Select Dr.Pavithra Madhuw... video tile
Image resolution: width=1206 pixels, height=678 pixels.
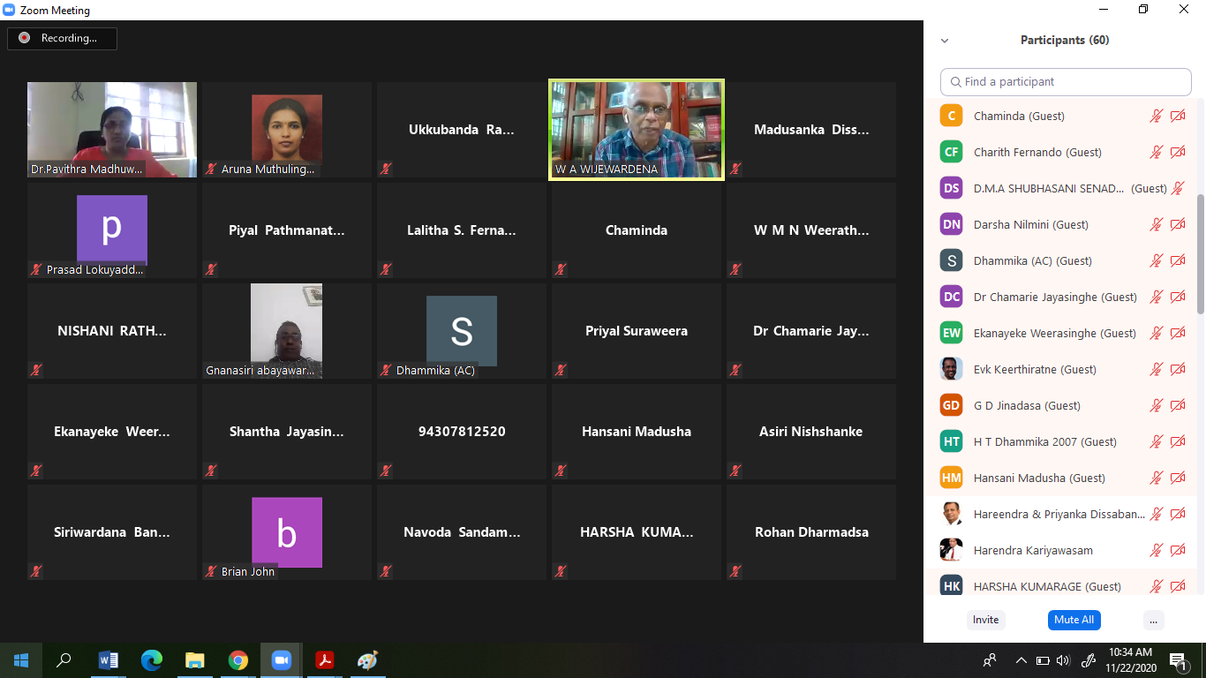112,130
